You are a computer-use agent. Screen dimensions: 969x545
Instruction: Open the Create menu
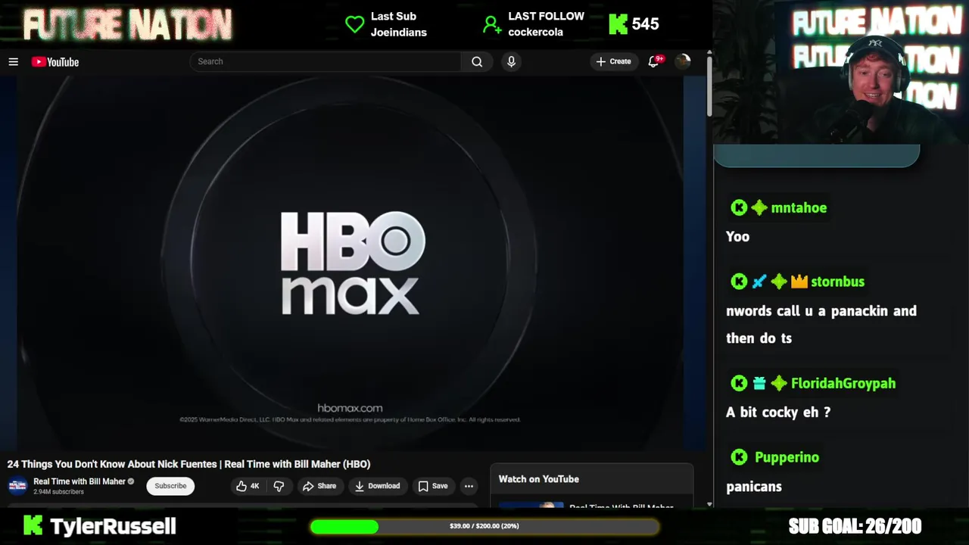613,62
